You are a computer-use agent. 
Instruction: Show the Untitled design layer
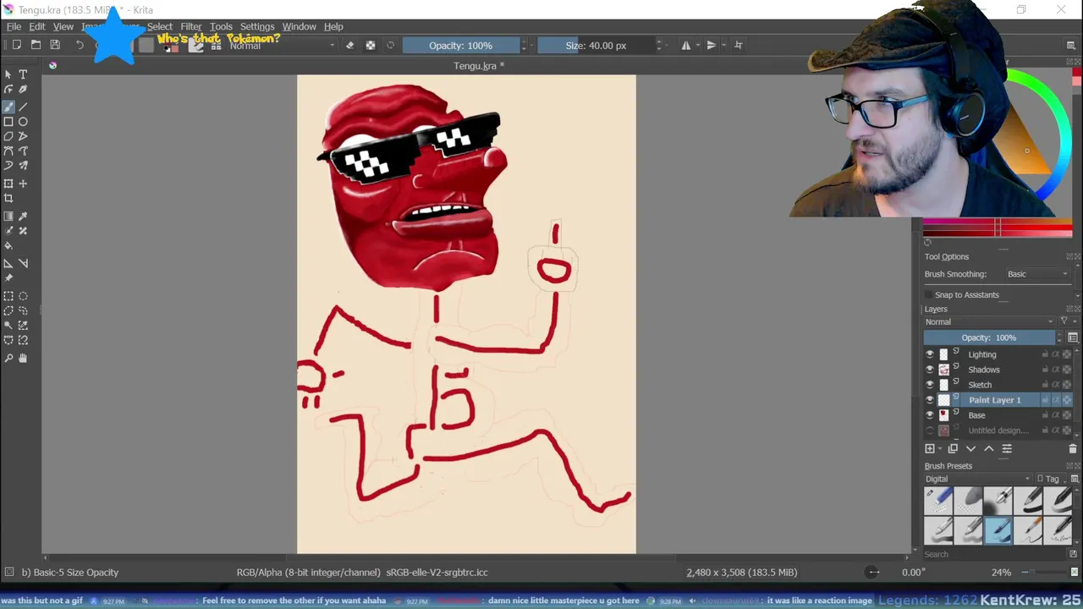930,431
